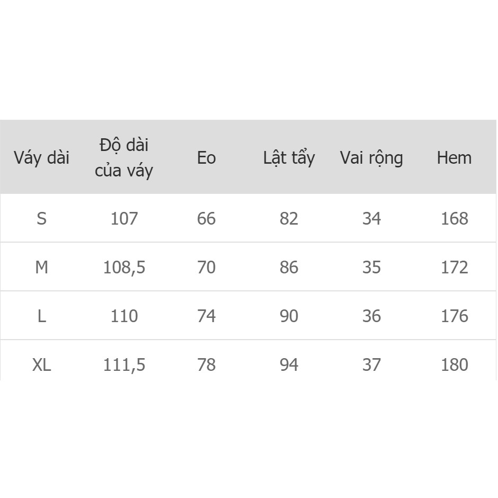Click the size L row label
Screen dimensions: 498x498
(x=42, y=316)
